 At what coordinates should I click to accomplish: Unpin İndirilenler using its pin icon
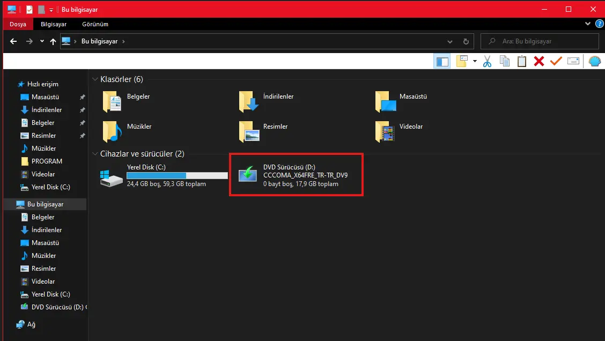tap(82, 110)
